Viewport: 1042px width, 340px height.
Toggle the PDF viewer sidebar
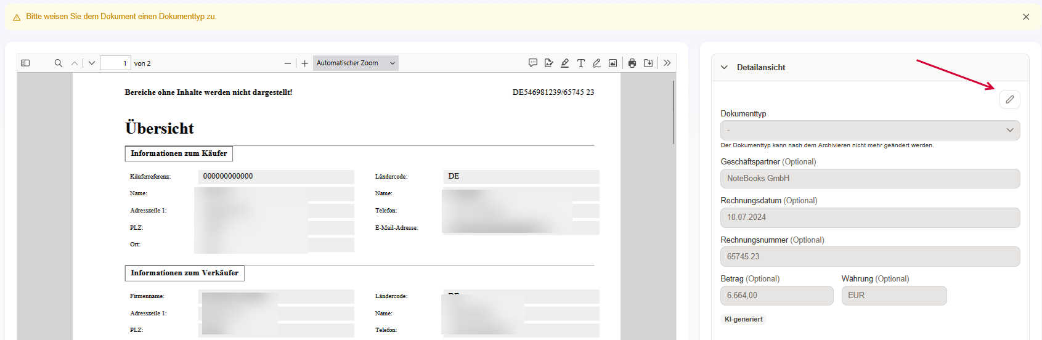coord(25,63)
